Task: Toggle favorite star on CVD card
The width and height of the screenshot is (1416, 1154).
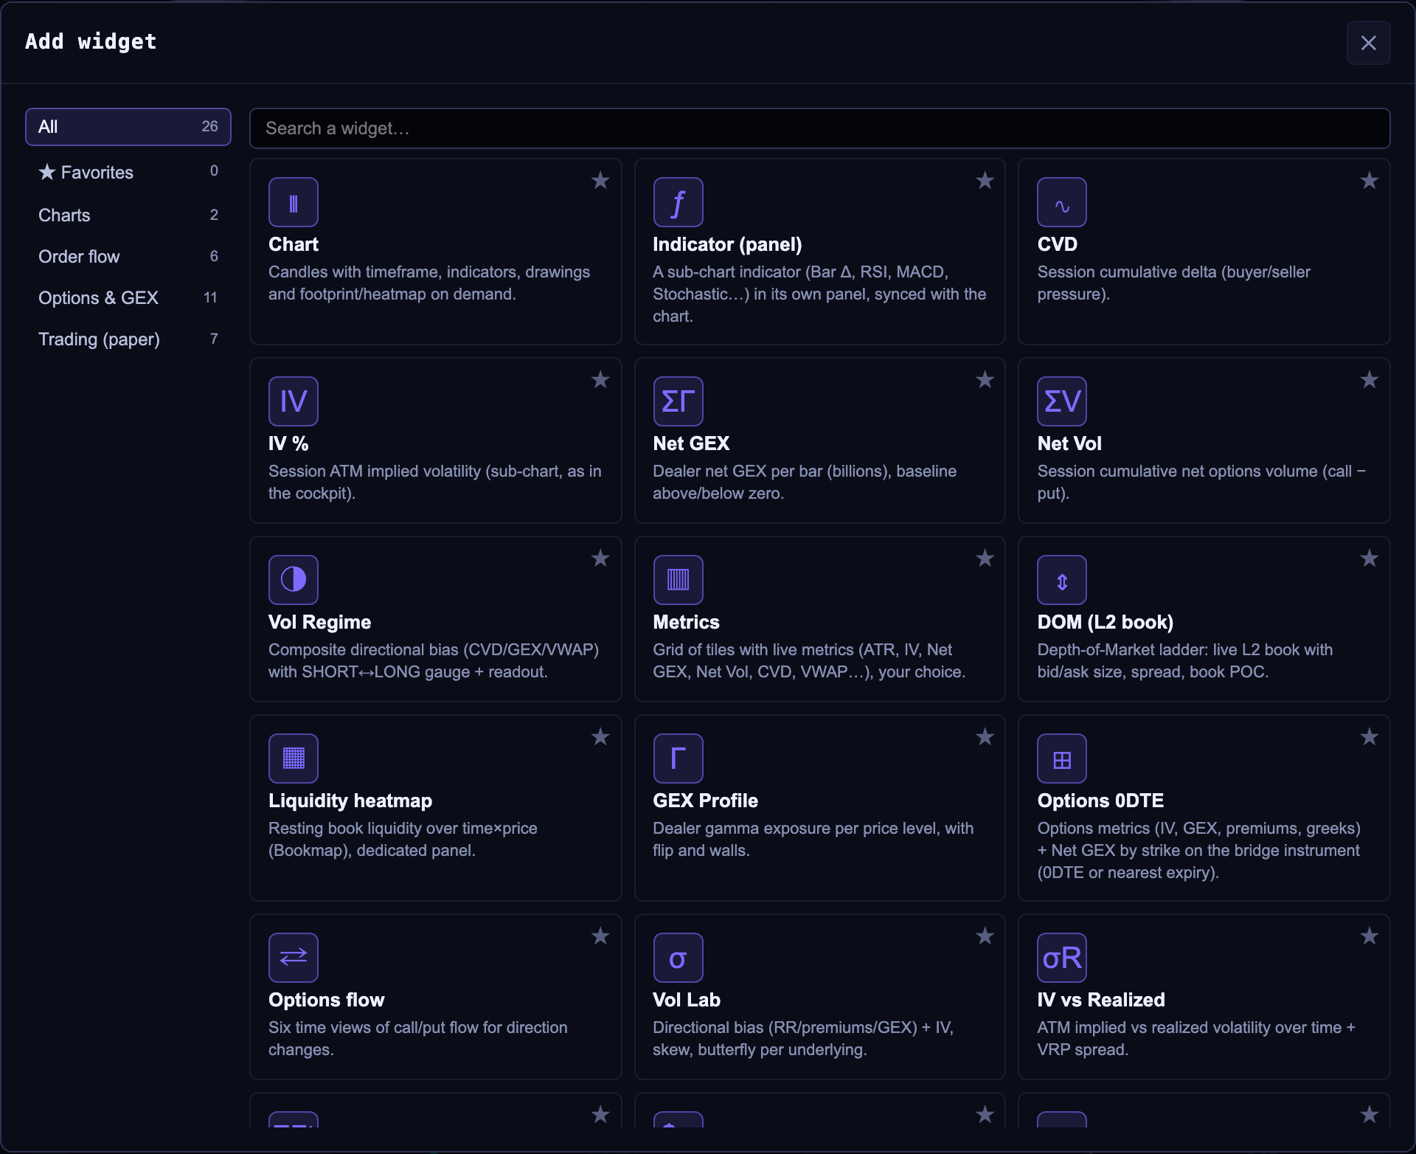Action: [x=1370, y=181]
